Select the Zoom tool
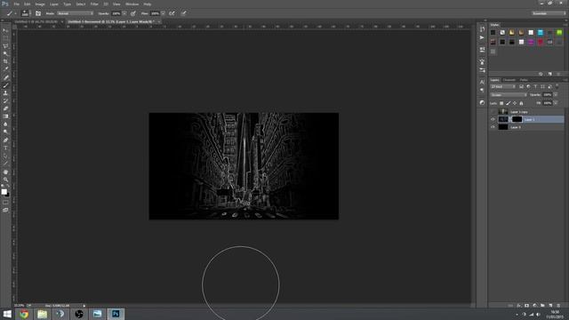The height and width of the screenshot is (320, 569). point(5,180)
